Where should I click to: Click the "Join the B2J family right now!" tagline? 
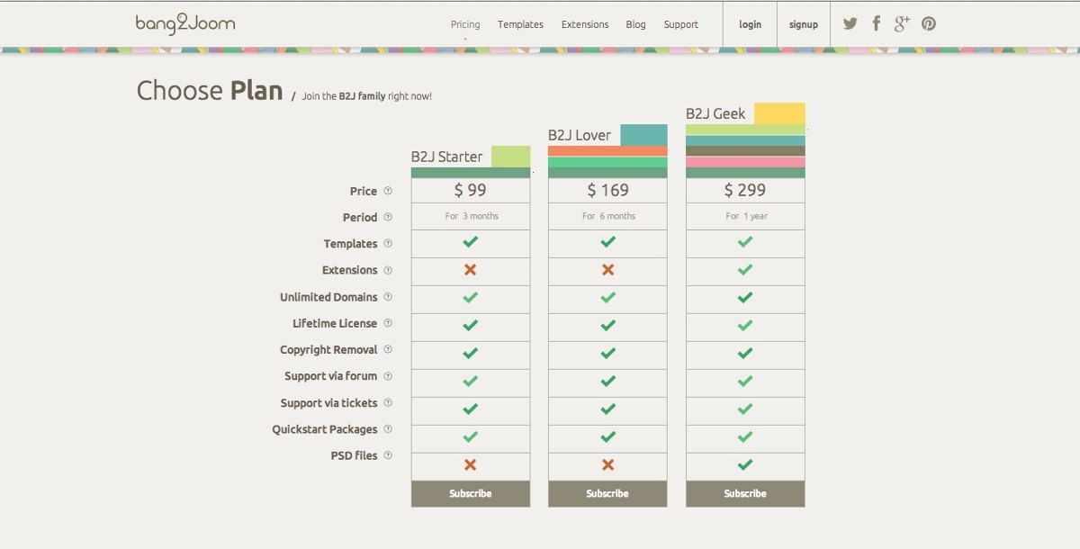pyautogui.click(x=366, y=96)
